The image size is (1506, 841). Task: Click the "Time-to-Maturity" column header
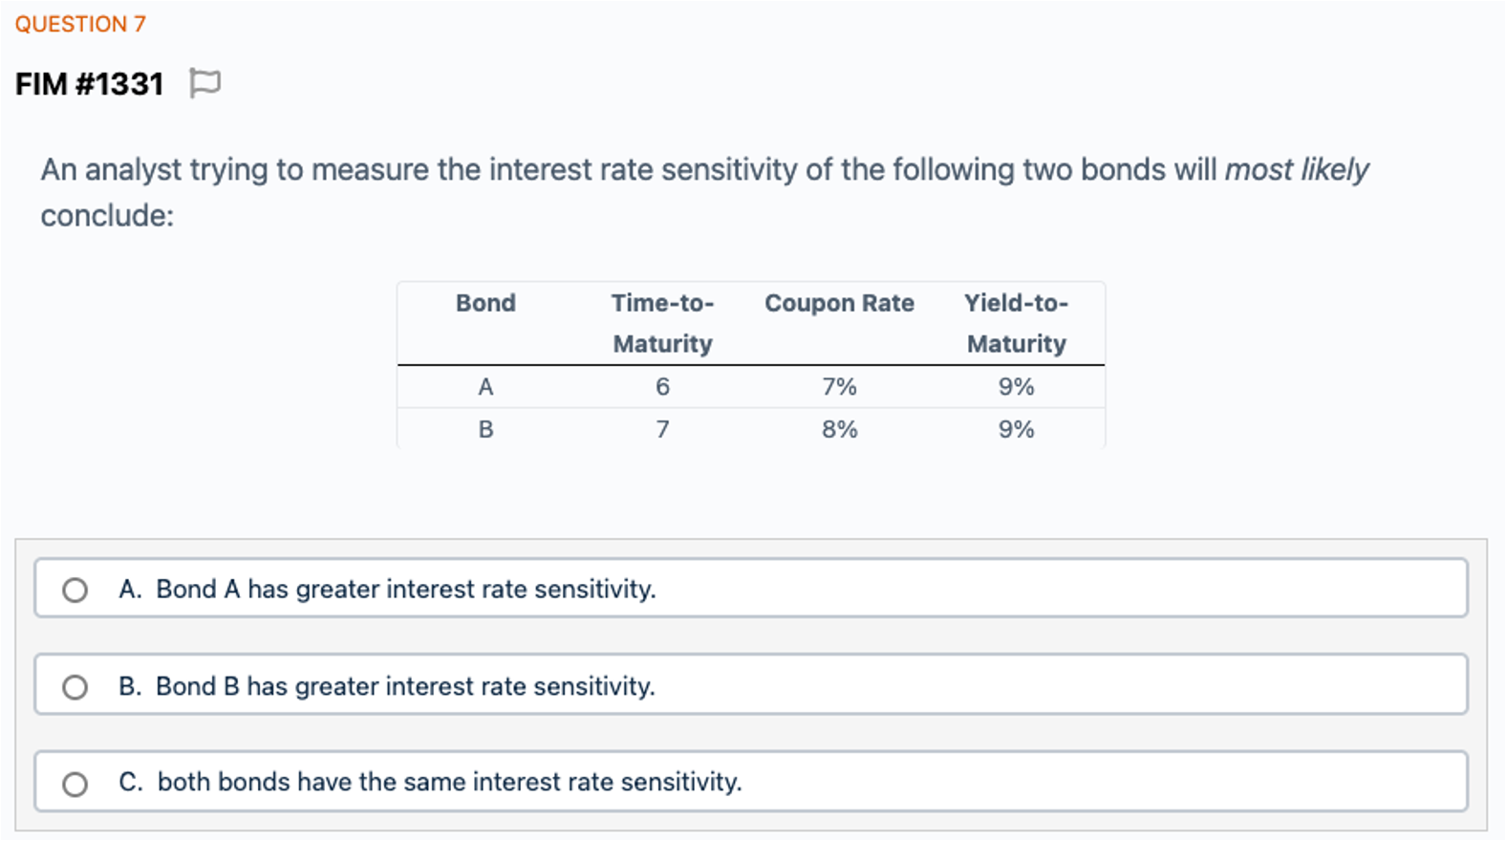[x=662, y=323]
